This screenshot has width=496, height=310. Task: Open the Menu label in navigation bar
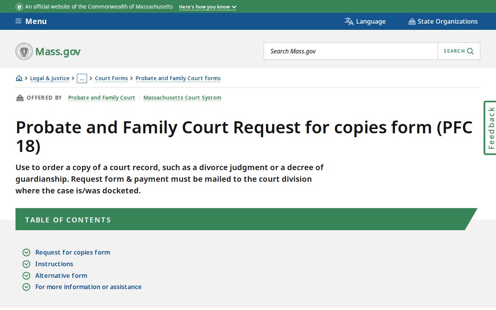(36, 21)
